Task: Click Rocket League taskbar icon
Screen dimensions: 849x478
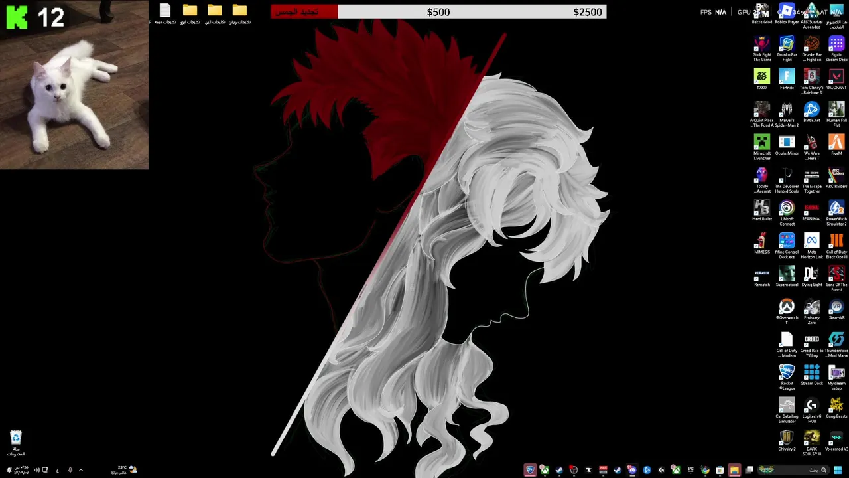Action: point(530,470)
